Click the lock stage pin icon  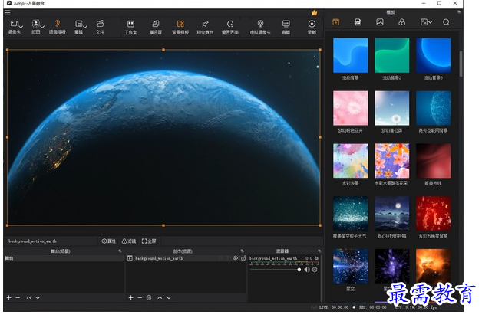(x=205, y=24)
